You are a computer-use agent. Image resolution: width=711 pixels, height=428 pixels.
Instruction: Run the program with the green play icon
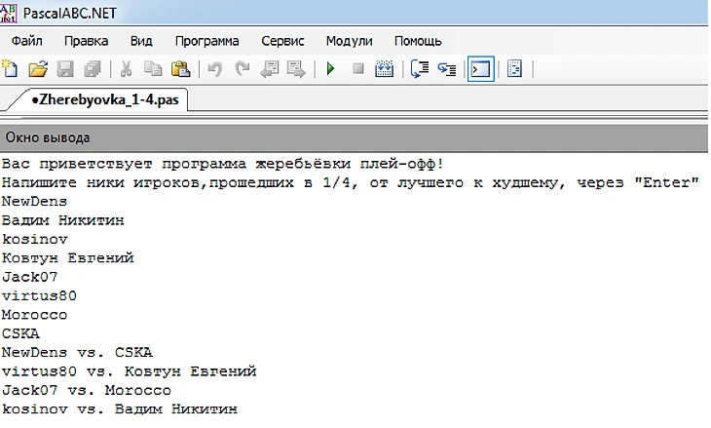pyautogui.click(x=330, y=69)
